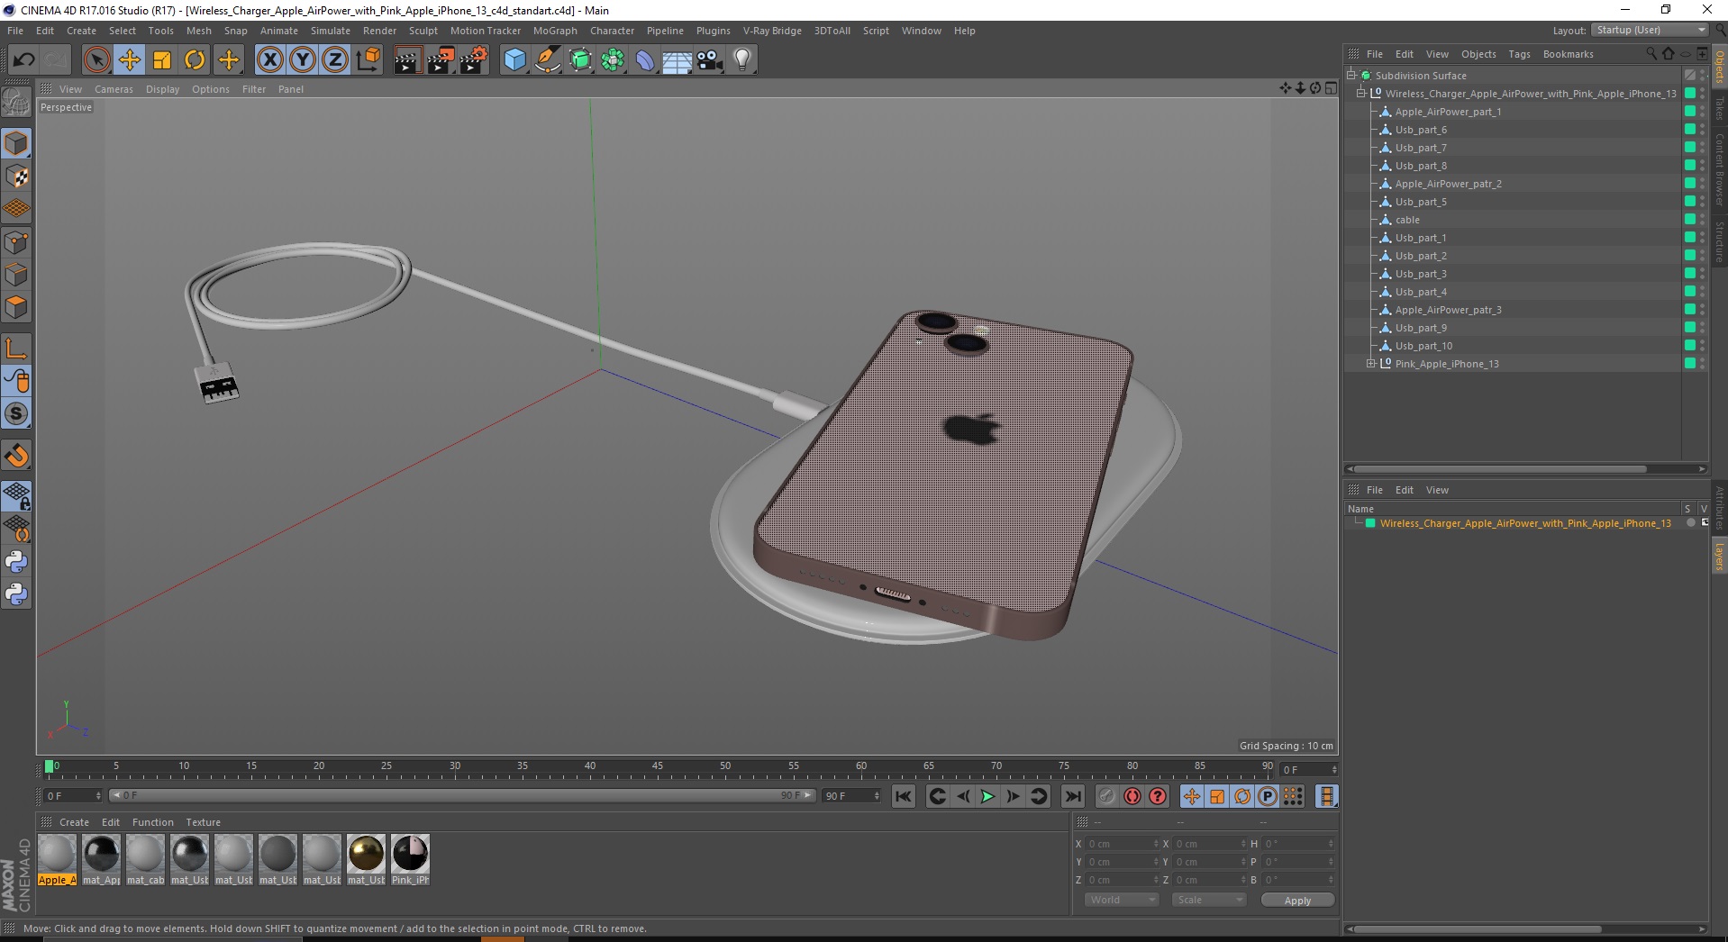Open the V-Ray Bridge menu
Screen dimensions: 1728x942
(x=772, y=31)
